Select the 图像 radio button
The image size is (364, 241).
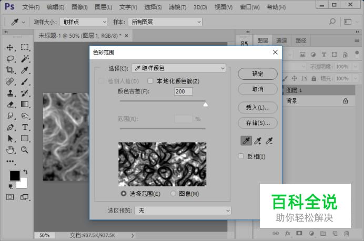click(x=173, y=194)
